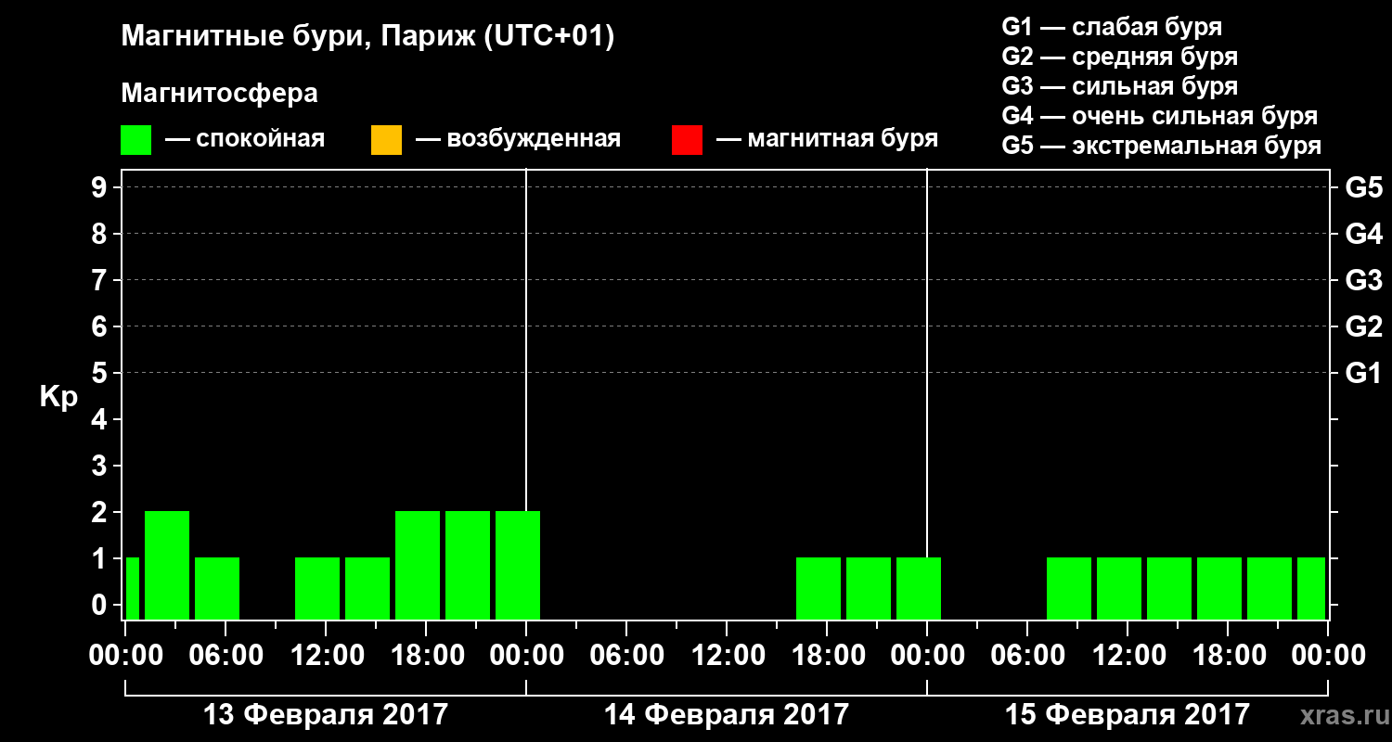The width and height of the screenshot is (1392, 742).
Task: Click the Kp 1 bar at 19:00–22:00 on 14 February
Action: 869,588
